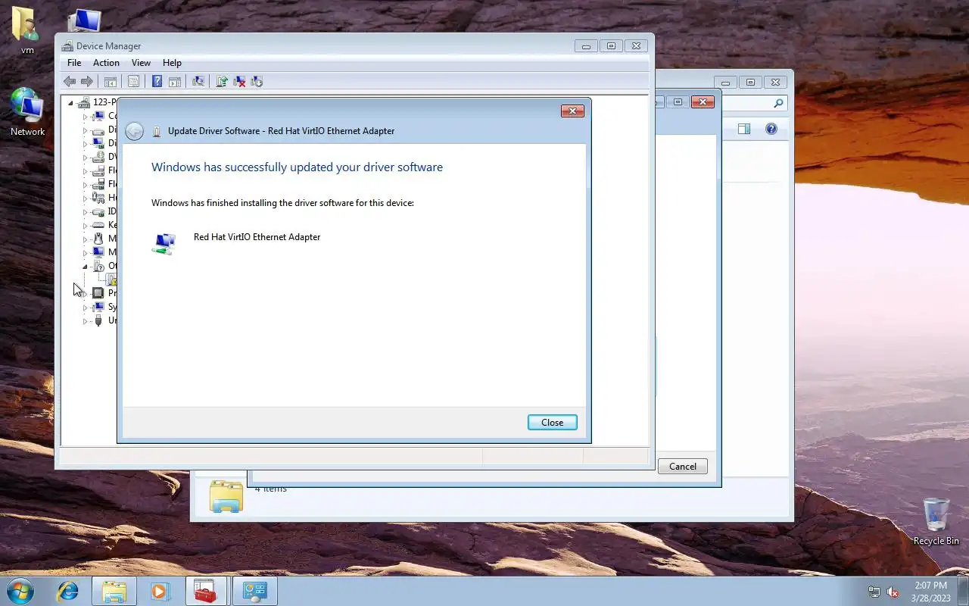969x606 pixels.
Task: Expand the DV... (DVD drives) category
Action: pyautogui.click(x=85, y=158)
